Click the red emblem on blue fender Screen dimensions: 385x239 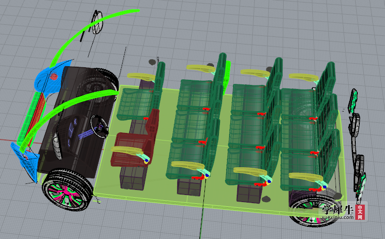(53, 76)
